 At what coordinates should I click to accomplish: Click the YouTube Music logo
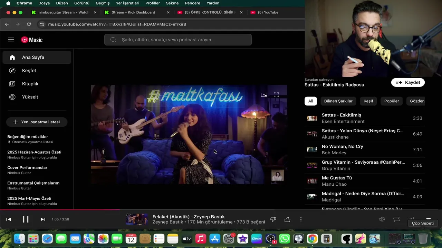pos(32,40)
